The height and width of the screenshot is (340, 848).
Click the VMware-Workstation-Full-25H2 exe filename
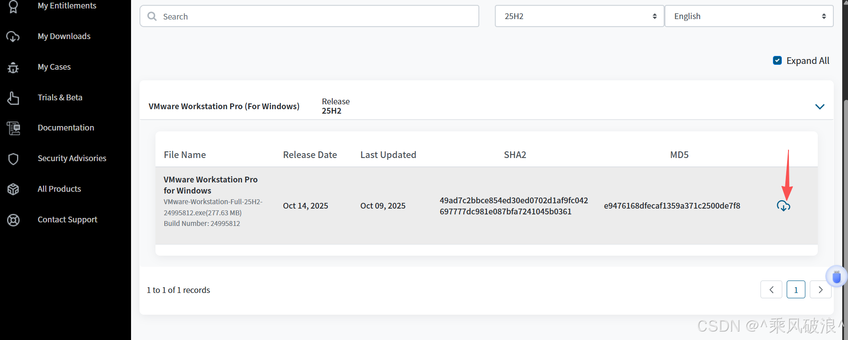pos(213,207)
